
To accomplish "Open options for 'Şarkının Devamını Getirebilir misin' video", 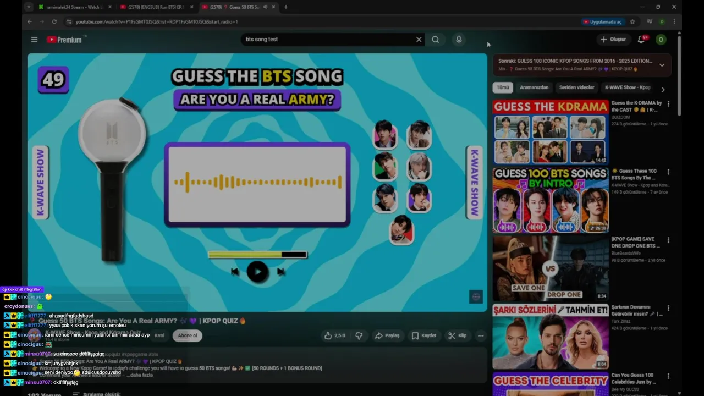I will click(668, 308).
